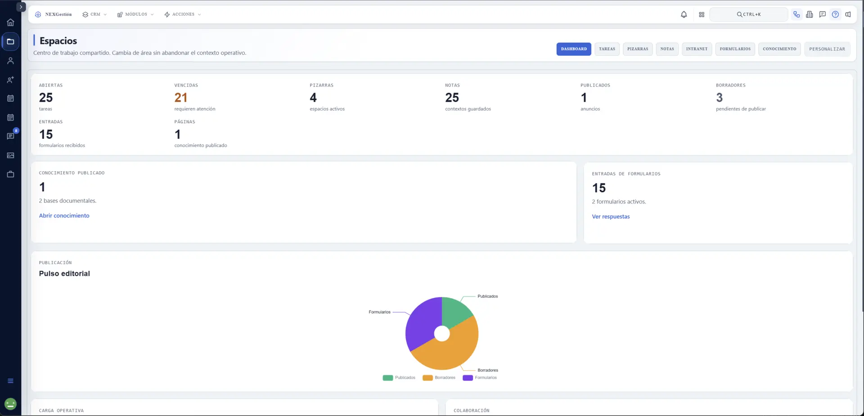The width and height of the screenshot is (864, 416).
Task: Click the workflow nodes icon in top bar
Action: (796, 14)
